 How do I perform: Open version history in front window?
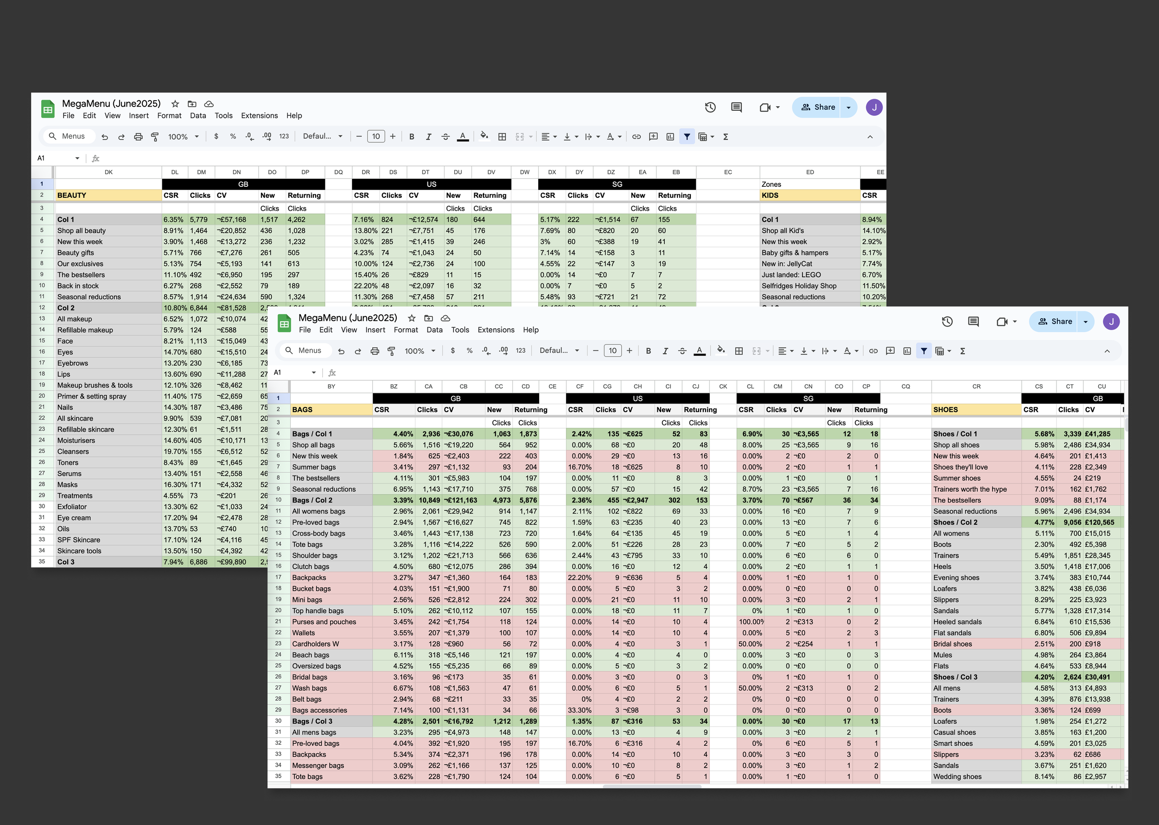(x=947, y=322)
